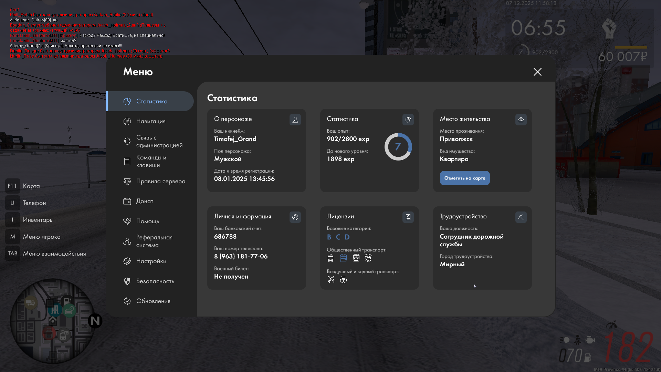Click the level 7 circular progress ring
Viewport: 661px width, 372px height.
pyautogui.click(x=398, y=147)
